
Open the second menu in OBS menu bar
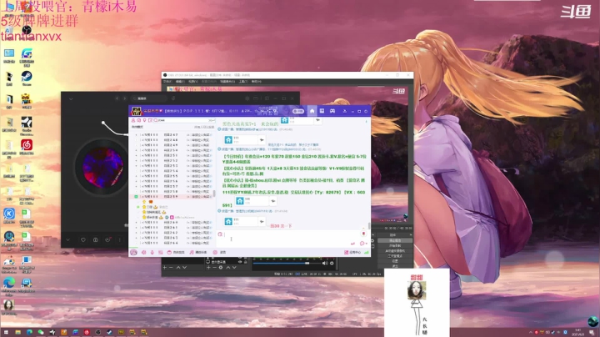[180, 82]
